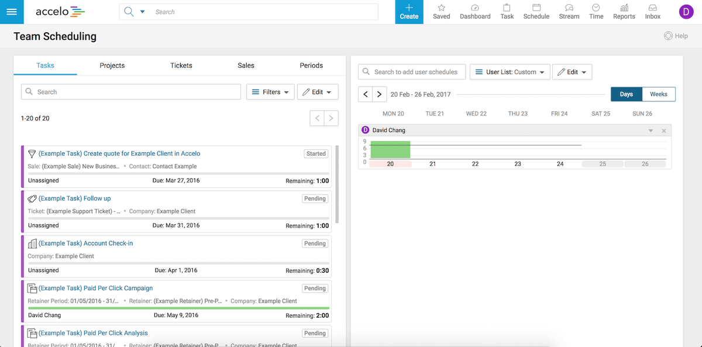This screenshot has height=347, width=702.
Task: Open the user avatar D profile
Action: click(x=686, y=12)
